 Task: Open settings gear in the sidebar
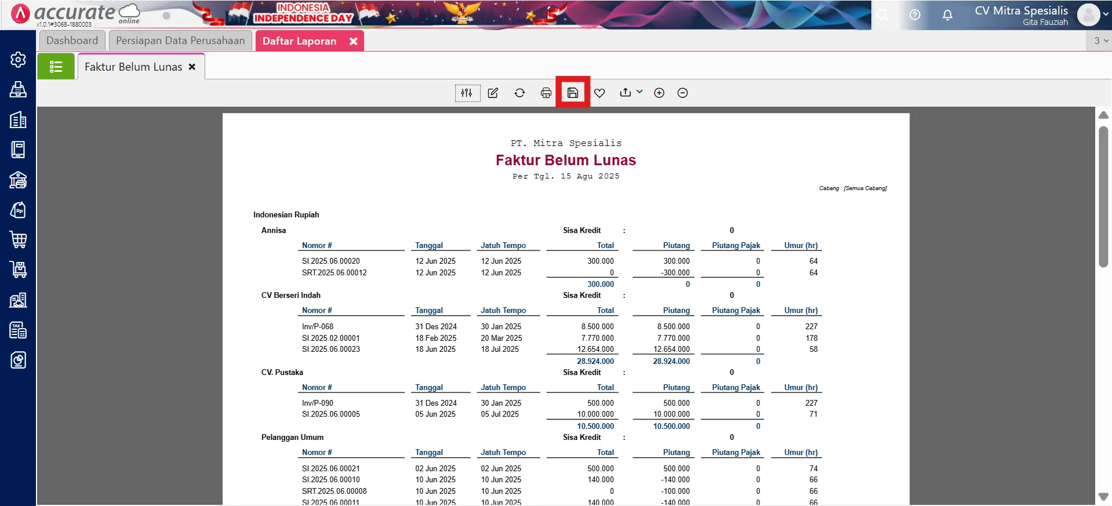tap(18, 60)
